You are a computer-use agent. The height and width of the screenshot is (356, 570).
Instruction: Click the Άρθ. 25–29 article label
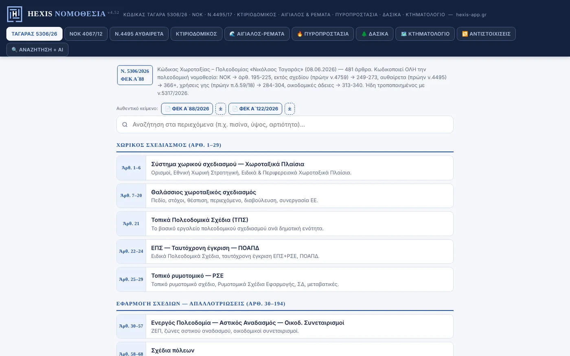(x=131, y=280)
